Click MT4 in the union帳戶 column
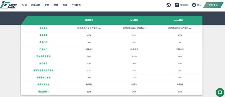 coord(180,35)
